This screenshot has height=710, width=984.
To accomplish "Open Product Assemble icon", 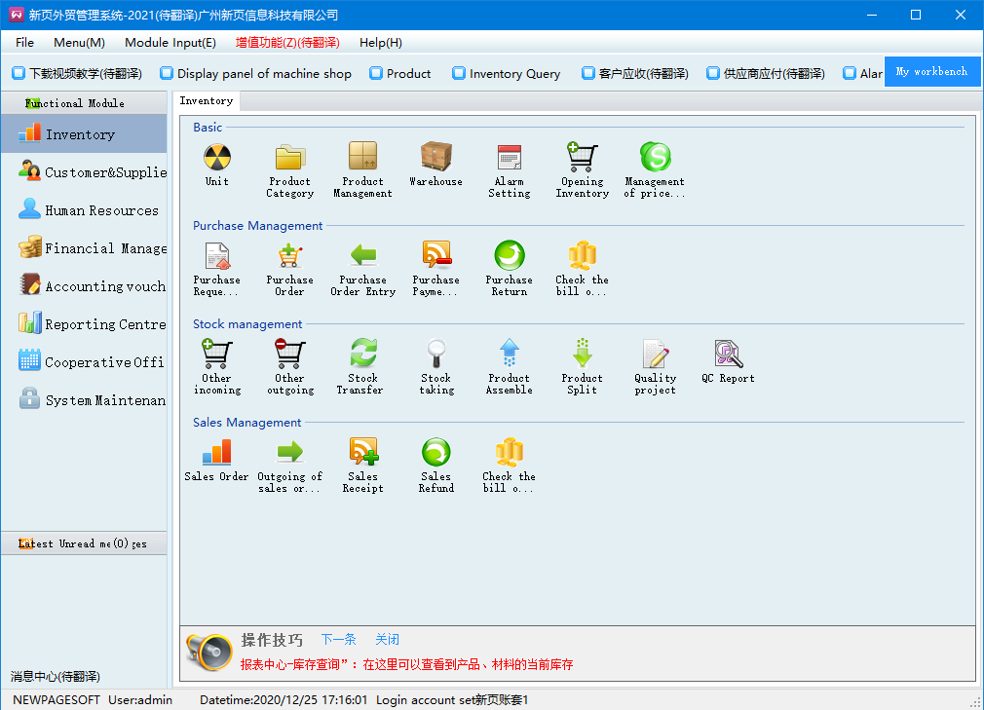I will [x=509, y=355].
